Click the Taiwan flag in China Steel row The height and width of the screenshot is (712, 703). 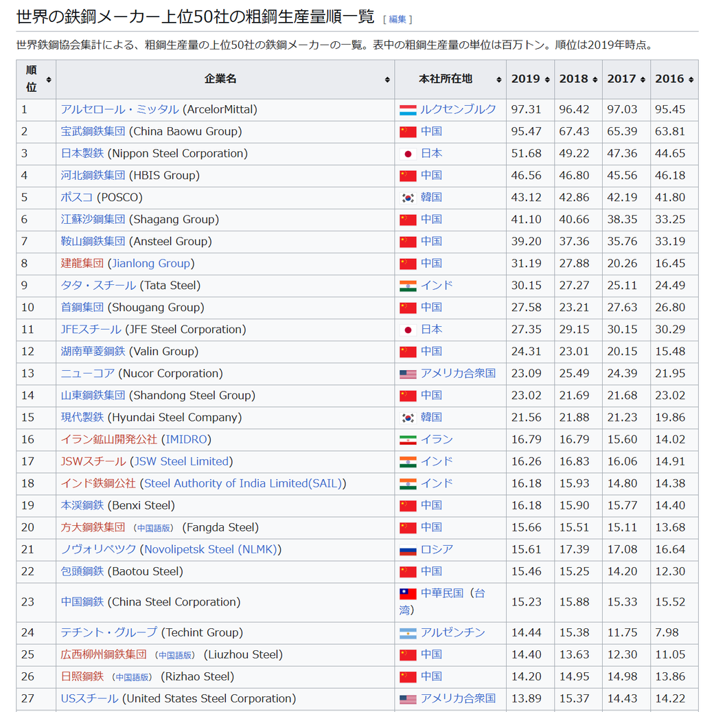pos(408,594)
